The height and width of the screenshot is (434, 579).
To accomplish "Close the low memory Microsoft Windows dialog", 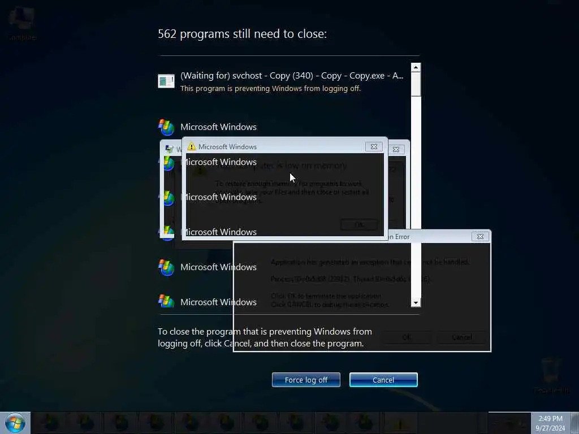I will [374, 146].
